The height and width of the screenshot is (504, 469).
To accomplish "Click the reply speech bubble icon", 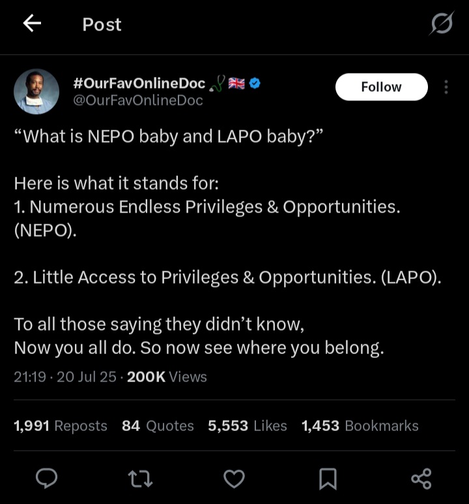I will coord(46,479).
